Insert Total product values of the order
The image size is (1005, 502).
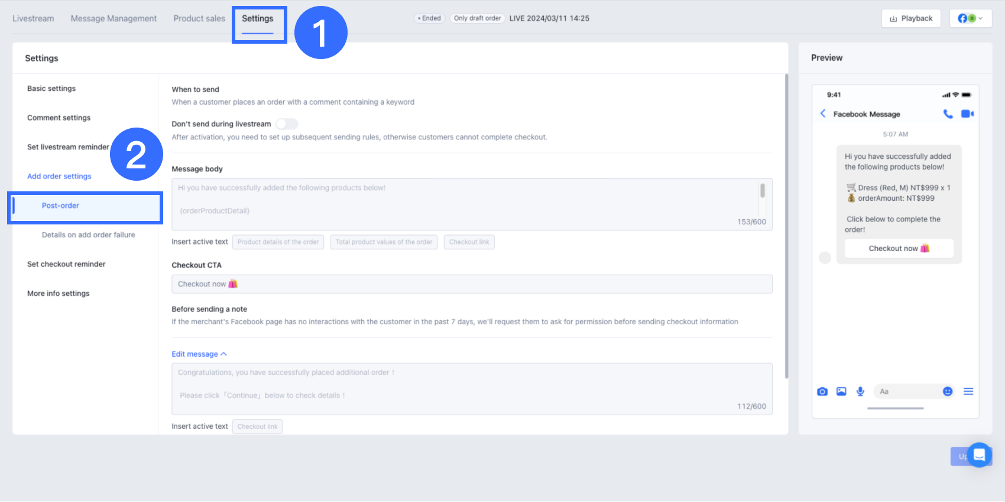coord(384,242)
